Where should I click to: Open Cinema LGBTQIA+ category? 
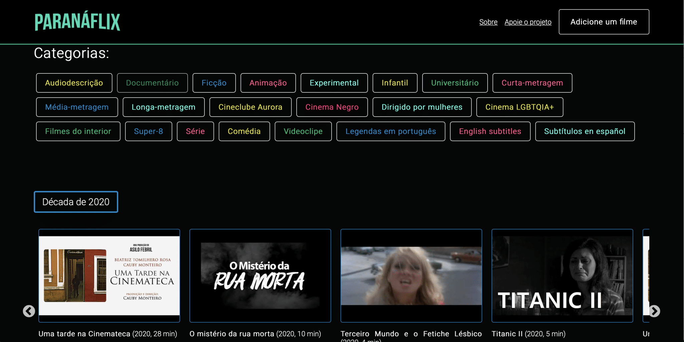pyautogui.click(x=520, y=107)
